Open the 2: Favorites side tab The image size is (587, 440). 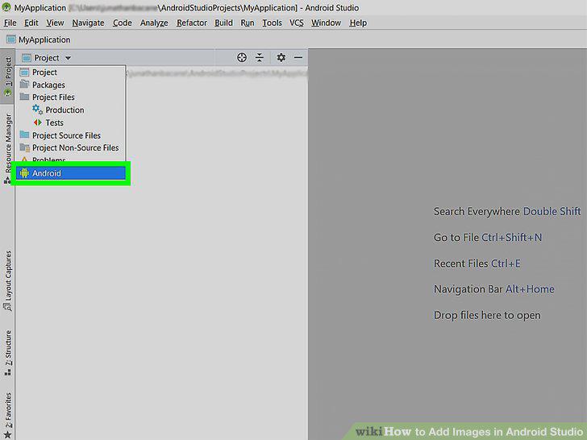[x=7, y=414]
